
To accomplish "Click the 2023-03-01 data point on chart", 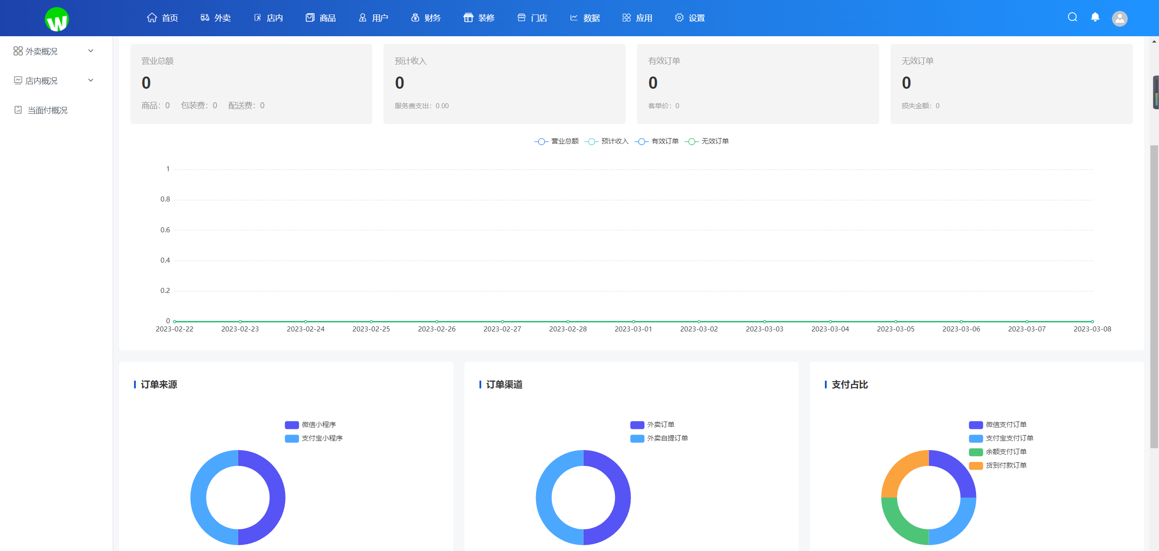I will (x=633, y=321).
